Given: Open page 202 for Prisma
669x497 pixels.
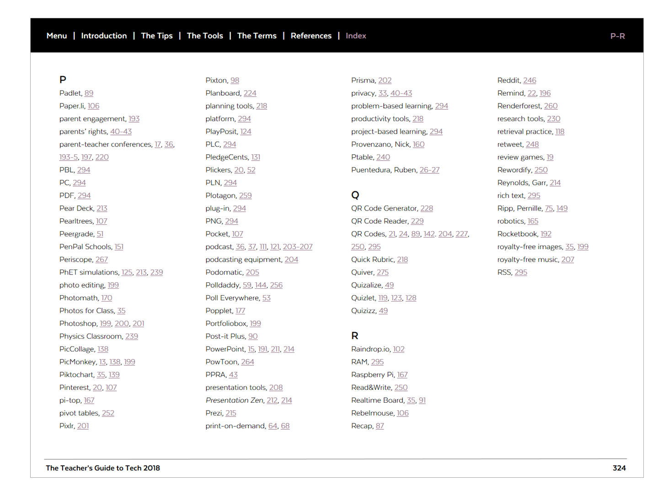Looking at the screenshot, I should [x=385, y=80].
